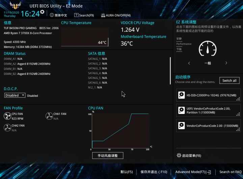The width and height of the screenshot is (243, 179).
Task: Click the CPU FAN icon
Action: tap(7, 116)
